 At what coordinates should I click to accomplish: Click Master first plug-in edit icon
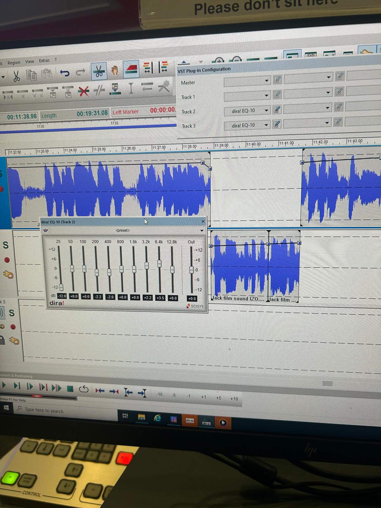[x=277, y=80]
